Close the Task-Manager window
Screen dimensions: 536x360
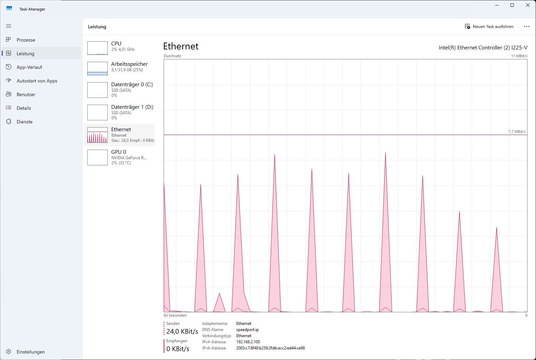click(528, 5)
